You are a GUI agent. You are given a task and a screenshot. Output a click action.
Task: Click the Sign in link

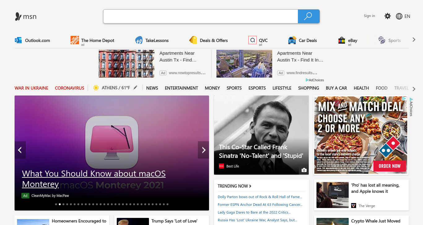point(369,16)
